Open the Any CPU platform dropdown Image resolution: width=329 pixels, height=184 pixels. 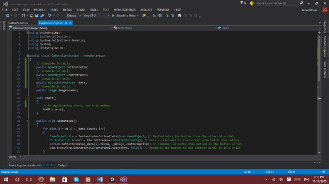tap(96, 16)
